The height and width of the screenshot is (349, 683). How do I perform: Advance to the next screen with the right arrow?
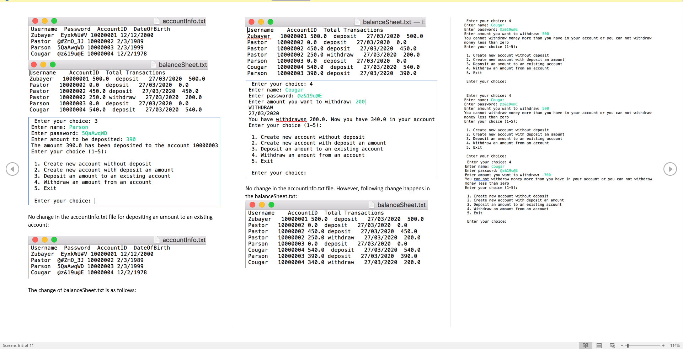pyautogui.click(x=670, y=169)
